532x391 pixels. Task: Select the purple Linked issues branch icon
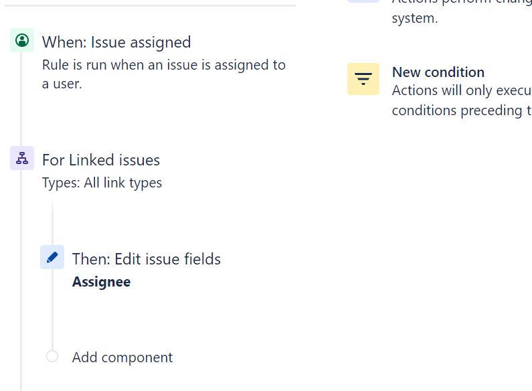[x=22, y=158]
